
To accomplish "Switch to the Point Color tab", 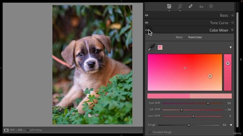I will [195, 37].
